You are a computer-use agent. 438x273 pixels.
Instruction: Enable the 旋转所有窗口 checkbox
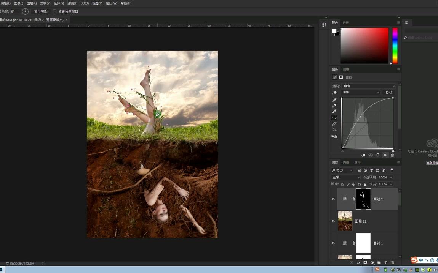pos(55,11)
